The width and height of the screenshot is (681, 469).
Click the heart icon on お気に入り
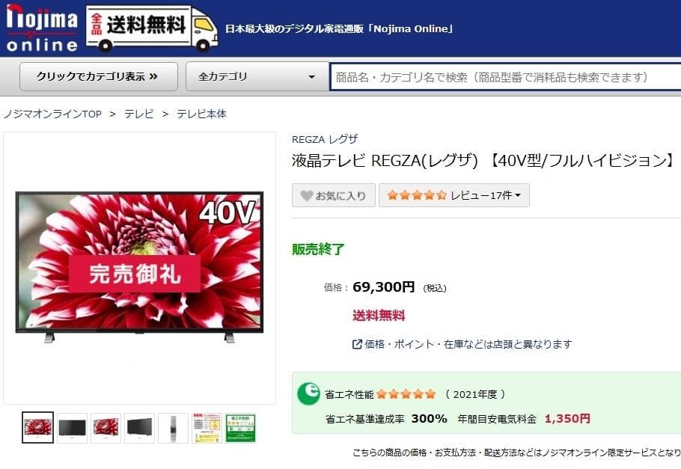click(307, 196)
